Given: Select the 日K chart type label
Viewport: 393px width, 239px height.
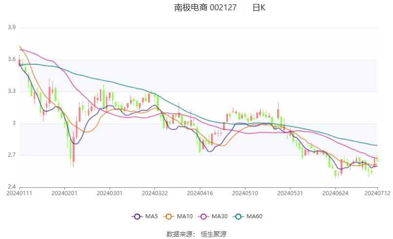Looking at the screenshot, I should [259, 8].
